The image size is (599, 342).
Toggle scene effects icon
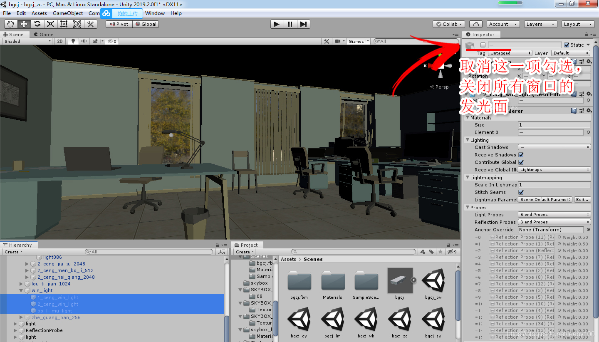(96, 41)
